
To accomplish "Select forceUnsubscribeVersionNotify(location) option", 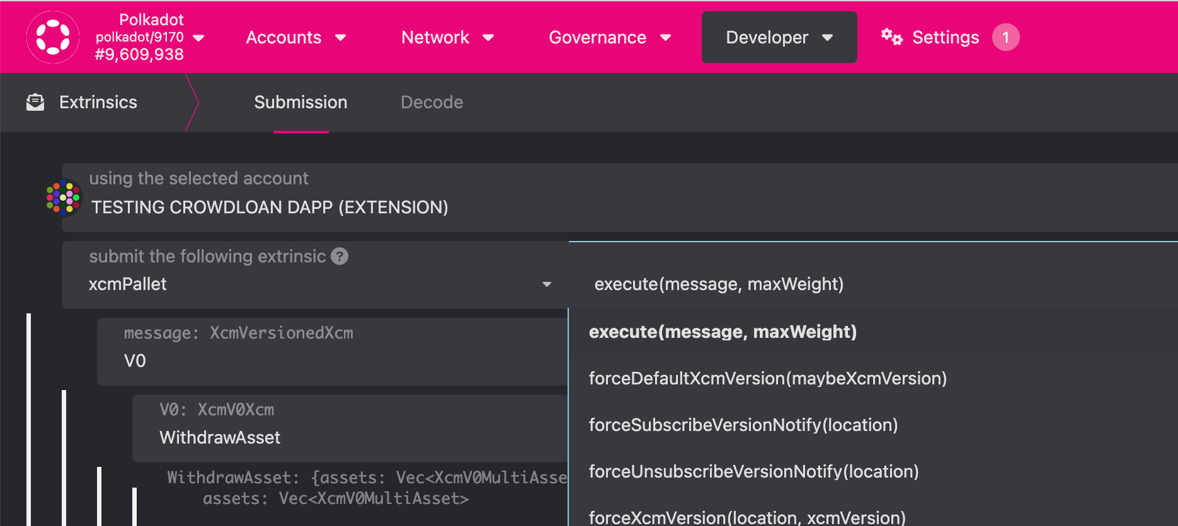I will coord(873,471).
